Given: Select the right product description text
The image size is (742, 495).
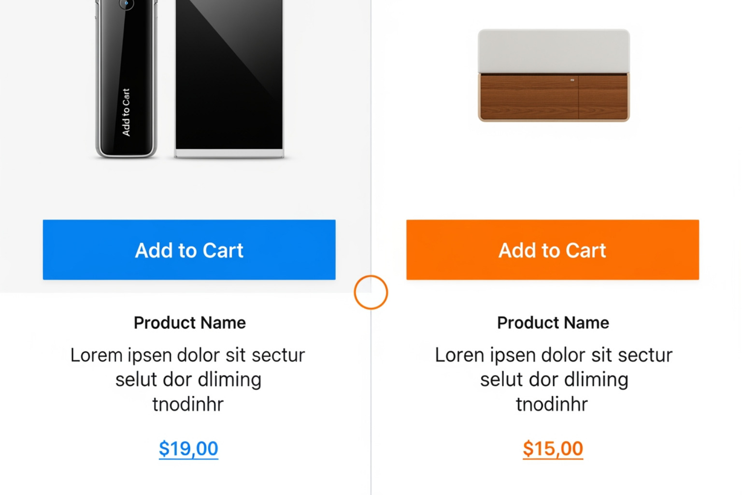Looking at the screenshot, I should click(554, 379).
